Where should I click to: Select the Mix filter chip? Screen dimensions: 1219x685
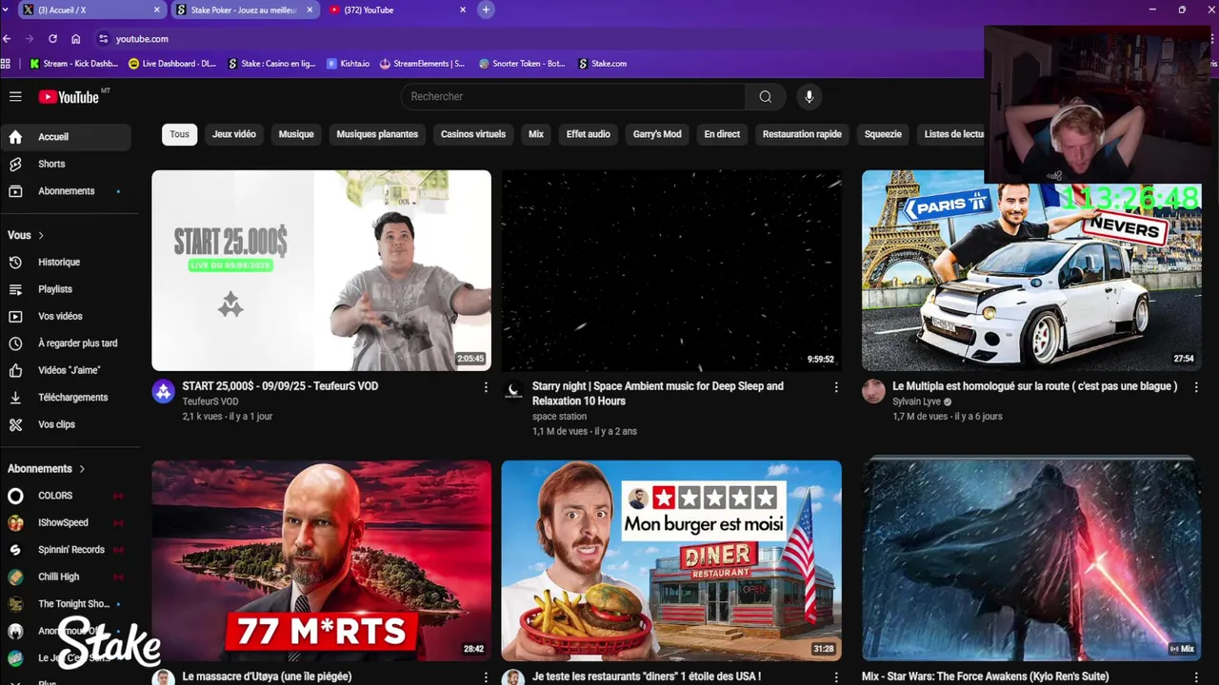click(536, 134)
